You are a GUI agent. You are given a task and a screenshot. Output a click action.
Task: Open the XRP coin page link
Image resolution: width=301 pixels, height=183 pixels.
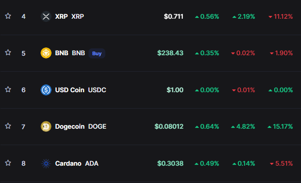(x=69, y=16)
